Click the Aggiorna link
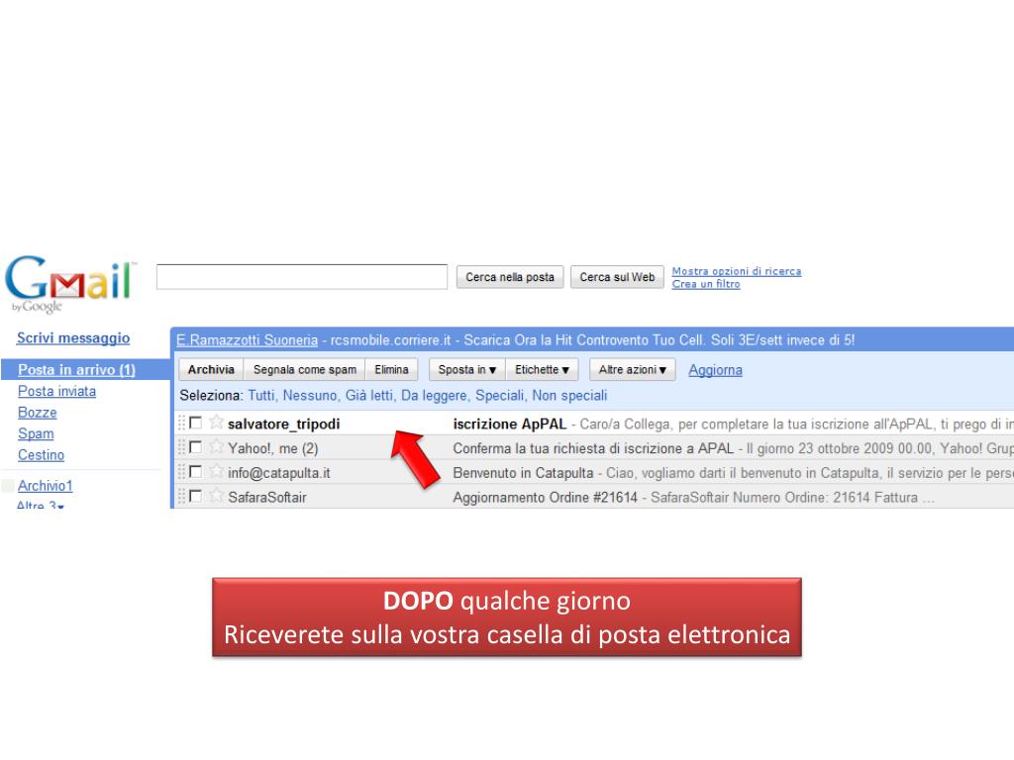The height and width of the screenshot is (760, 1014). [x=715, y=370]
